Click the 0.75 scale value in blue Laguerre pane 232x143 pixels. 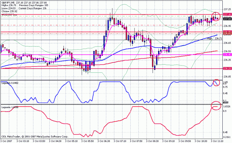(x=225, y=87)
